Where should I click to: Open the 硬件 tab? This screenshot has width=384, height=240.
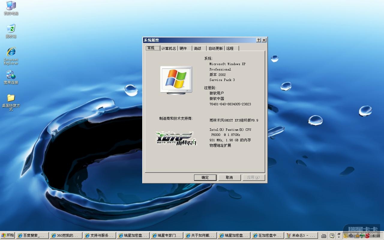pyautogui.click(x=184, y=48)
